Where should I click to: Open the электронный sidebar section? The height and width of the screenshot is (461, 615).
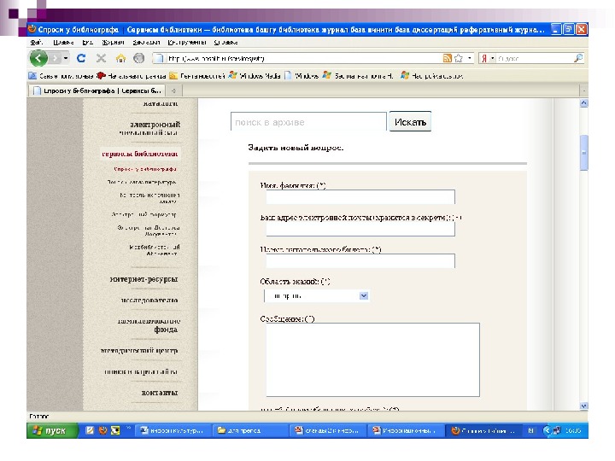pos(155,125)
